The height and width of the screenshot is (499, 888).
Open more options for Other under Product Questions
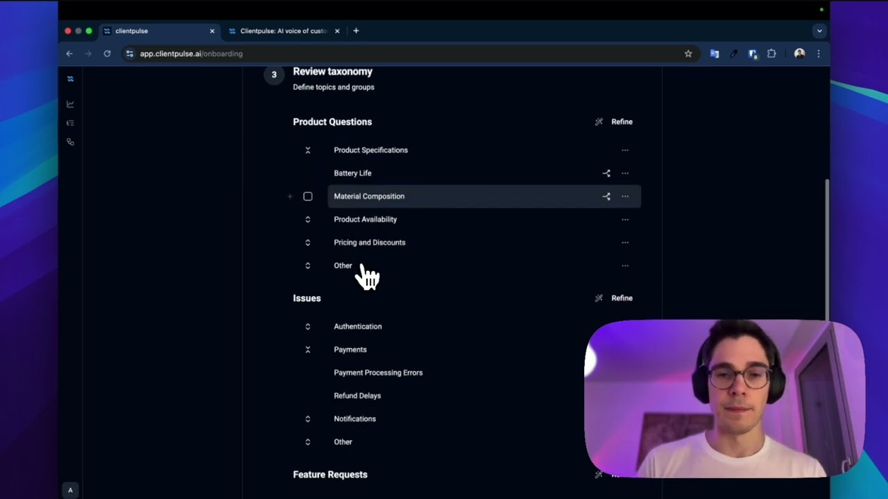(x=625, y=265)
